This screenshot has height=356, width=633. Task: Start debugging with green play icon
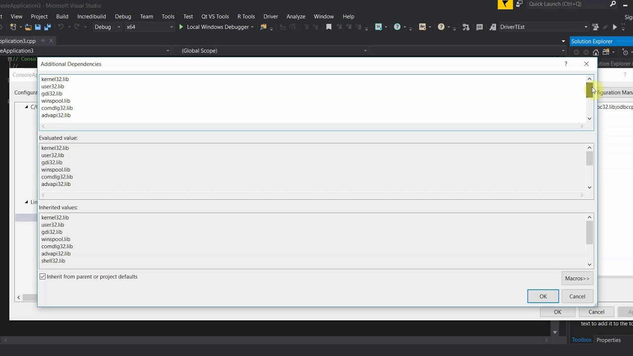(x=181, y=27)
